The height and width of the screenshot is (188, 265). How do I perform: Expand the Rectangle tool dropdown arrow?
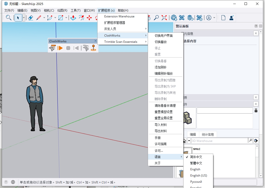click(66, 18)
